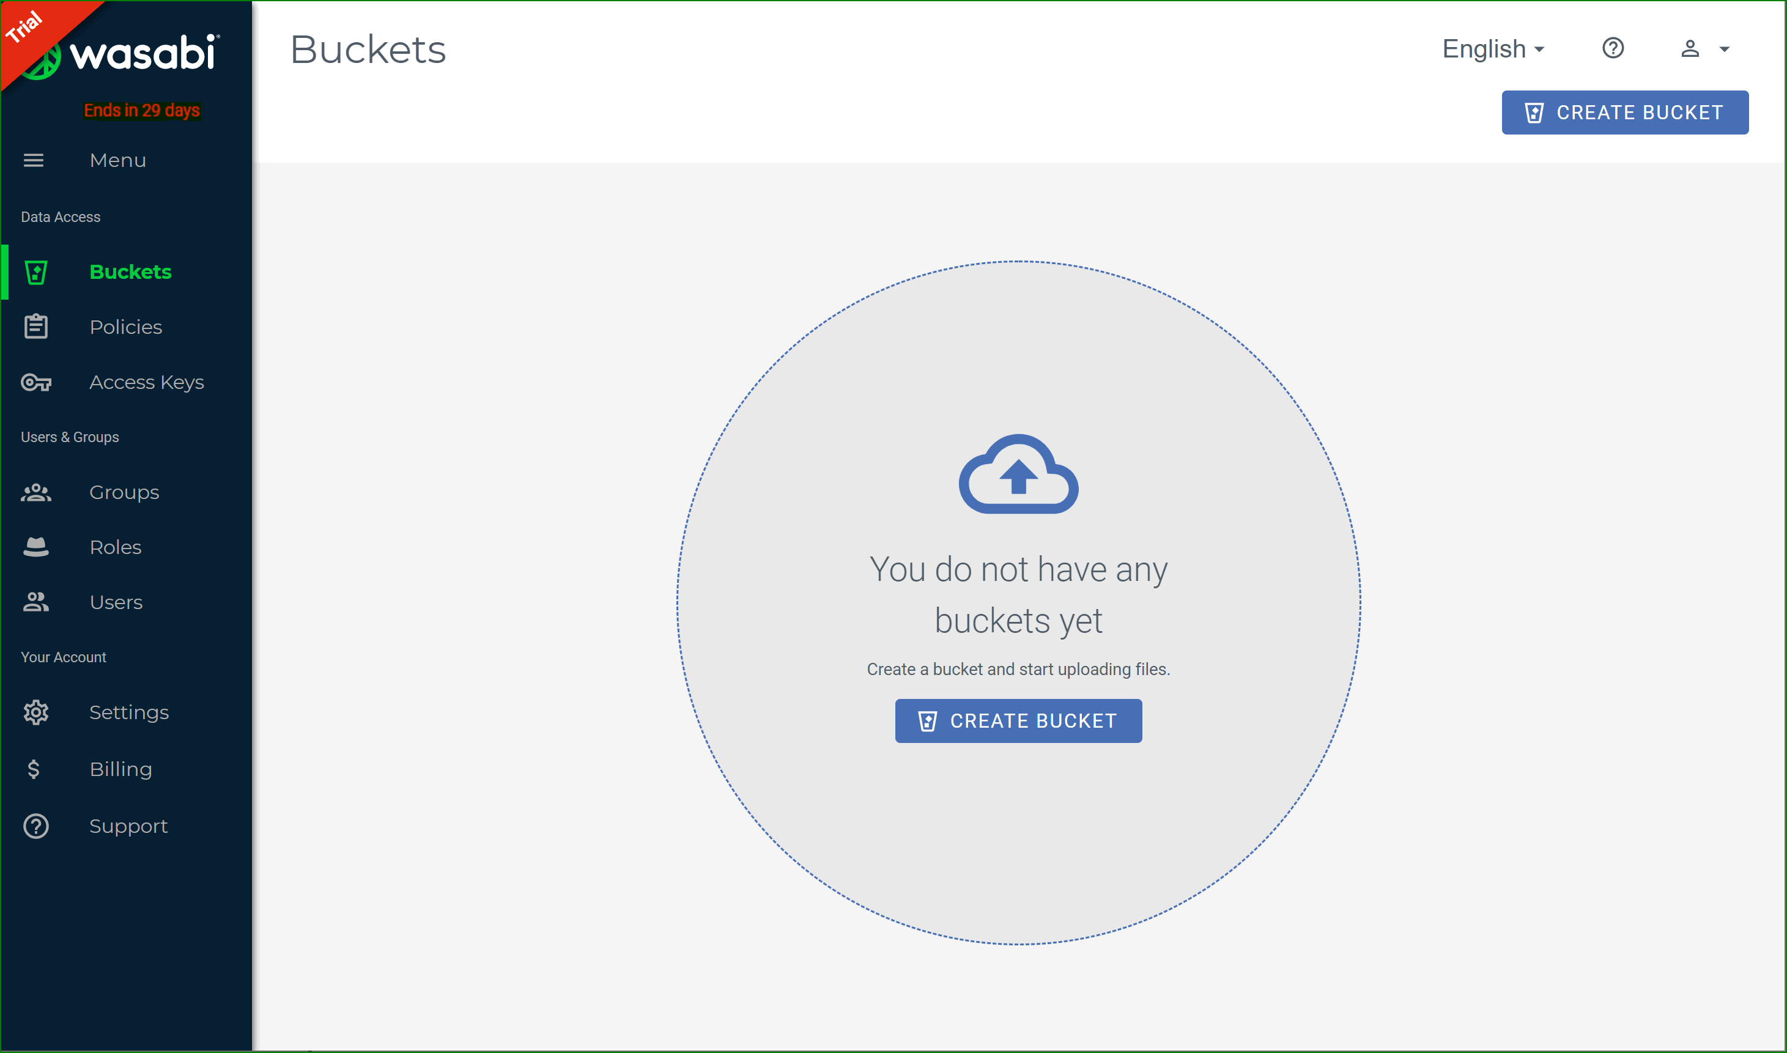Click the Buckets bucket icon in sidebar
The width and height of the screenshot is (1787, 1053).
(x=35, y=273)
